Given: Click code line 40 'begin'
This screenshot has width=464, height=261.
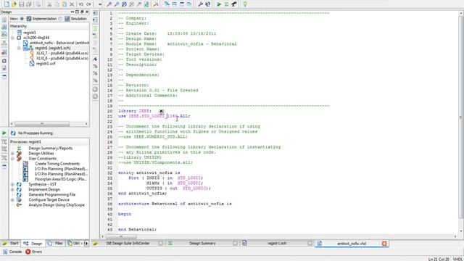Looking at the screenshot, I should pyautogui.click(x=125, y=214).
